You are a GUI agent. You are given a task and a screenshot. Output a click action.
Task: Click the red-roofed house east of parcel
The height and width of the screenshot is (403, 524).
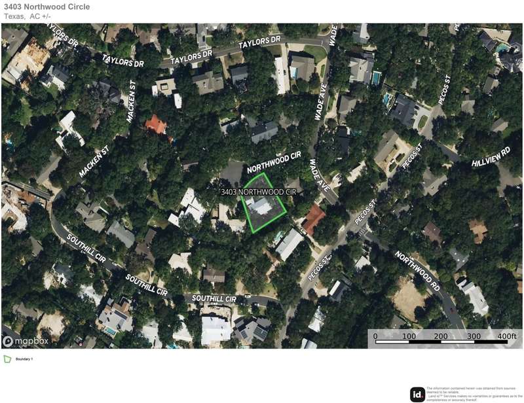coord(314,218)
